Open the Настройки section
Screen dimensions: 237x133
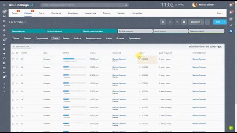(137, 13)
